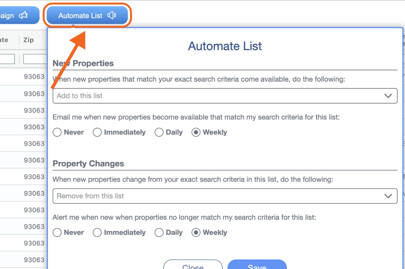Select Daily for property change alerts
405x269 pixels.
[x=159, y=233]
